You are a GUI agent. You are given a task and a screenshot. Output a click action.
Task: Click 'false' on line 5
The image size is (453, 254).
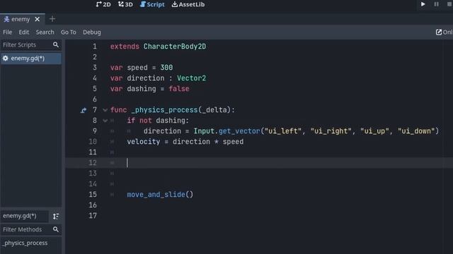coord(179,89)
